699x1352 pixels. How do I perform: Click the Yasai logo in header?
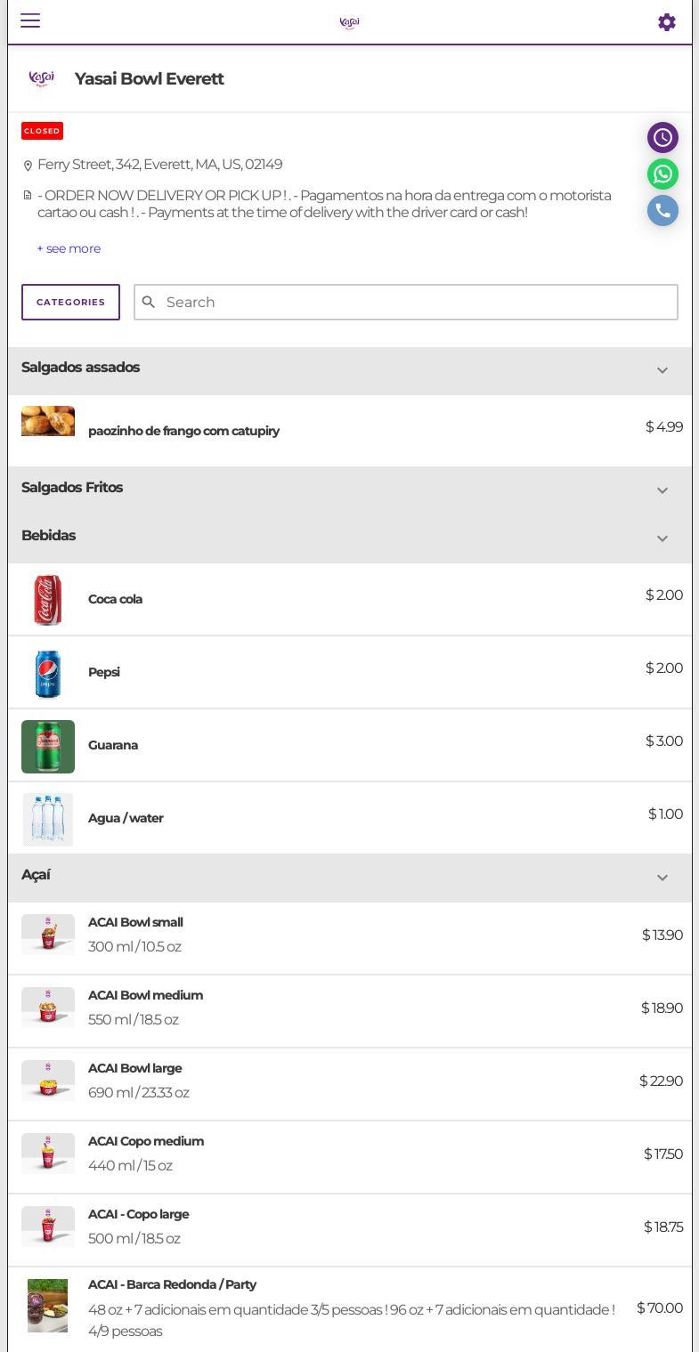(349, 22)
